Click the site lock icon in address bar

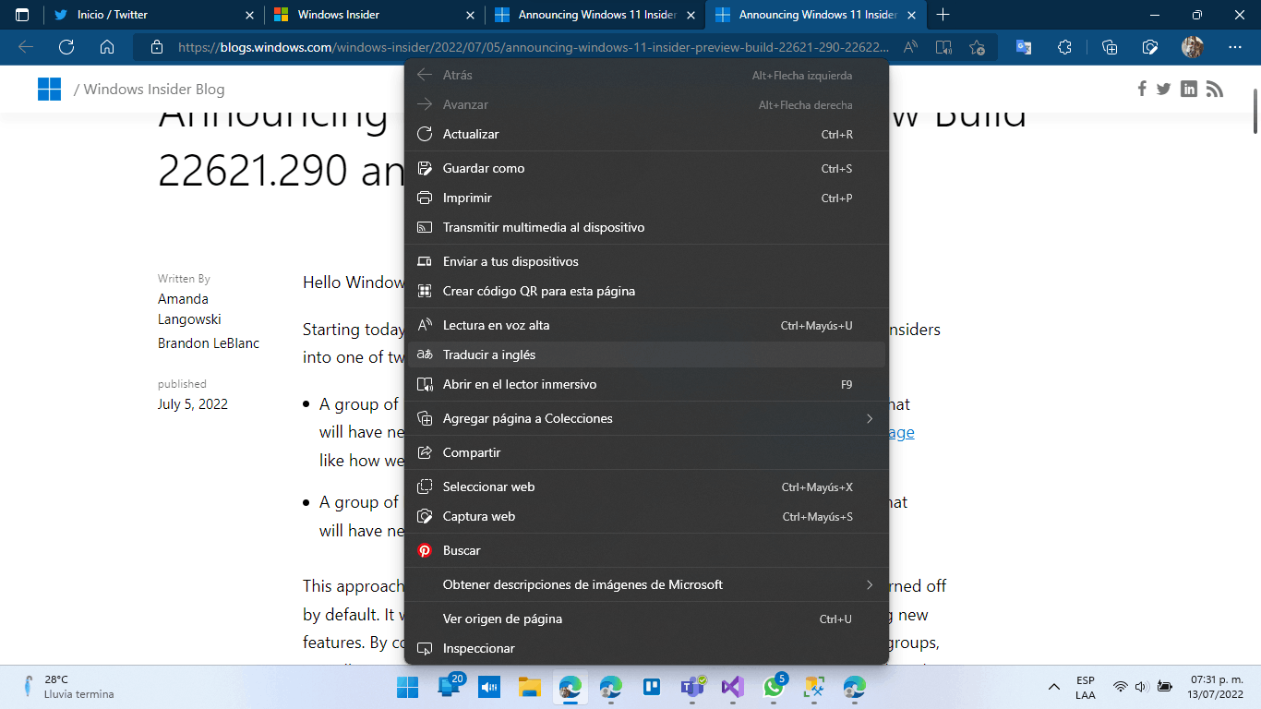coord(156,47)
